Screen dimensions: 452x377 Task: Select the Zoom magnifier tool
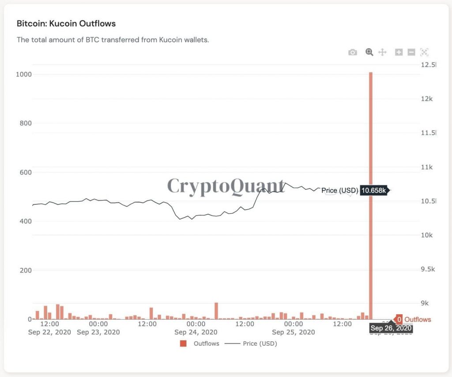[369, 53]
